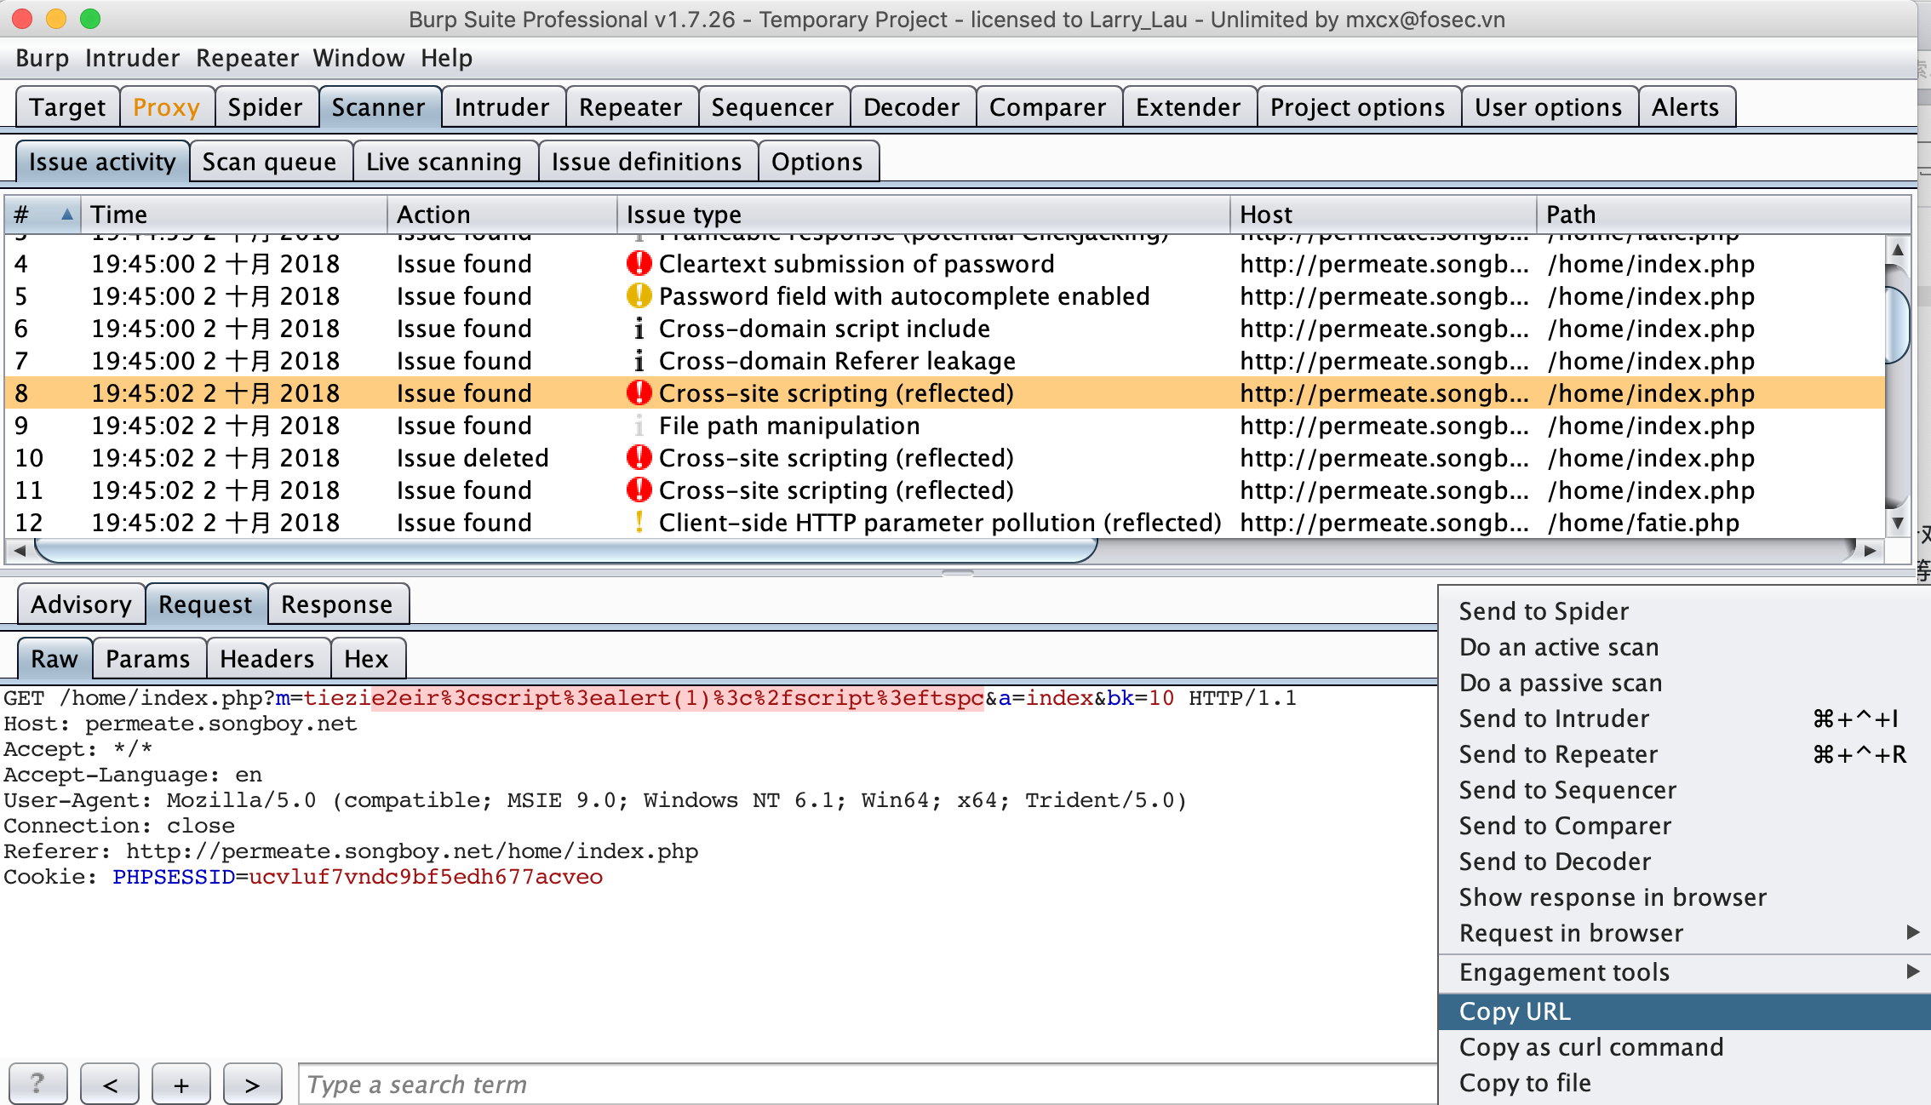This screenshot has width=1931, height=1105.
Task: Click the red icon on the Issue deleted row
Action: [x=639, y=458]
